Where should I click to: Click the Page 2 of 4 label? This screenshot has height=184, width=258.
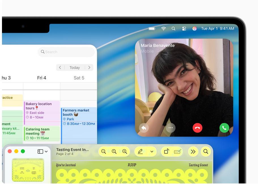(65, 154)
